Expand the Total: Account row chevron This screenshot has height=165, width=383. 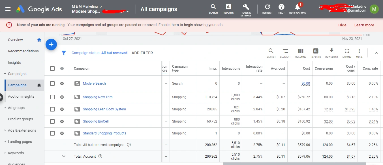click(64, 156)
